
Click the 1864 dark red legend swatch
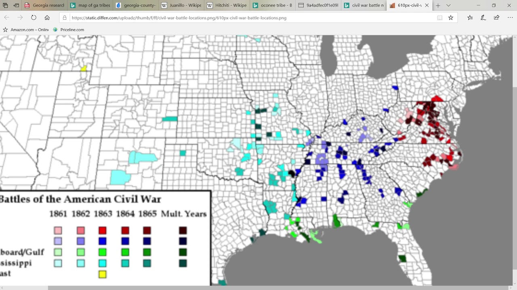[x=125, y=230]
